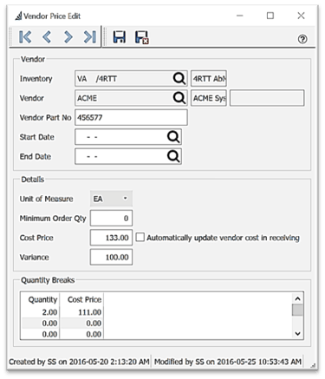
Task: Click the Vendor Price Edit app icon
Action: click(19, 16)
